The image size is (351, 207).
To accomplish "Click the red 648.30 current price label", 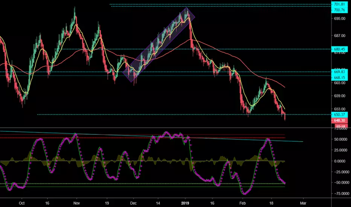I will (339, 120).
